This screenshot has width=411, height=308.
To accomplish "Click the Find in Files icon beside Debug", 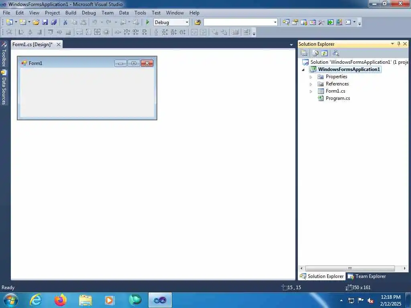I will click(197, 22).
